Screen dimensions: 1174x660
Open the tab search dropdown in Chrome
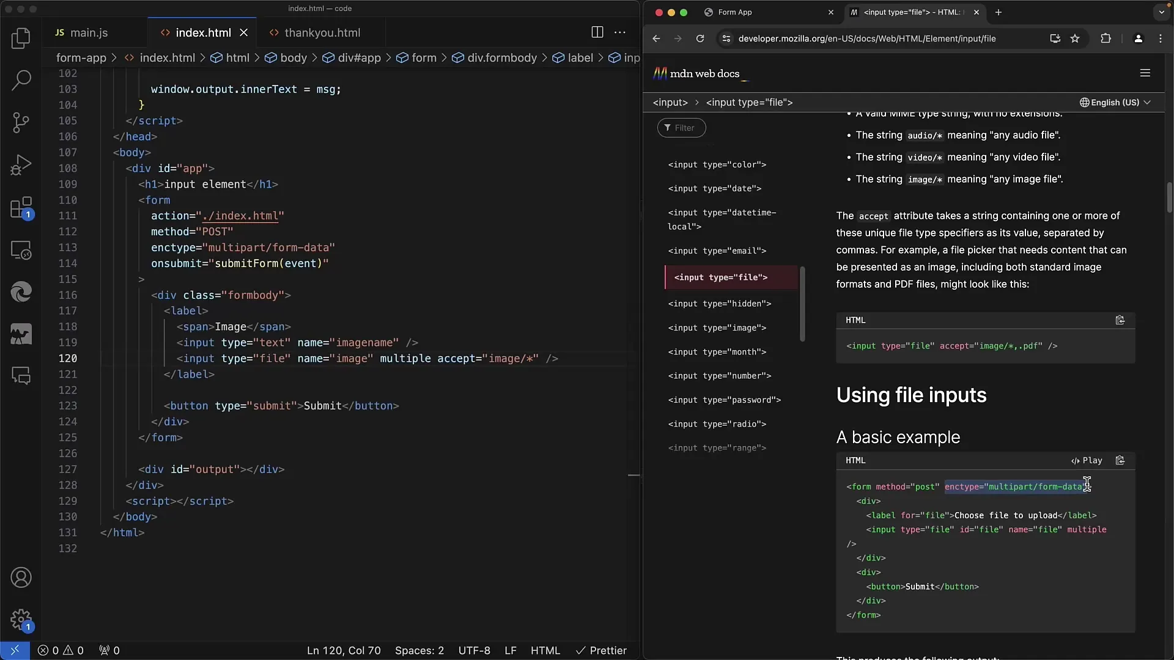point(1161,12)
